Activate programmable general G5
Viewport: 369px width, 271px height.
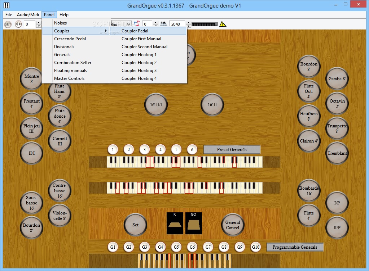(x=176, y=247)
